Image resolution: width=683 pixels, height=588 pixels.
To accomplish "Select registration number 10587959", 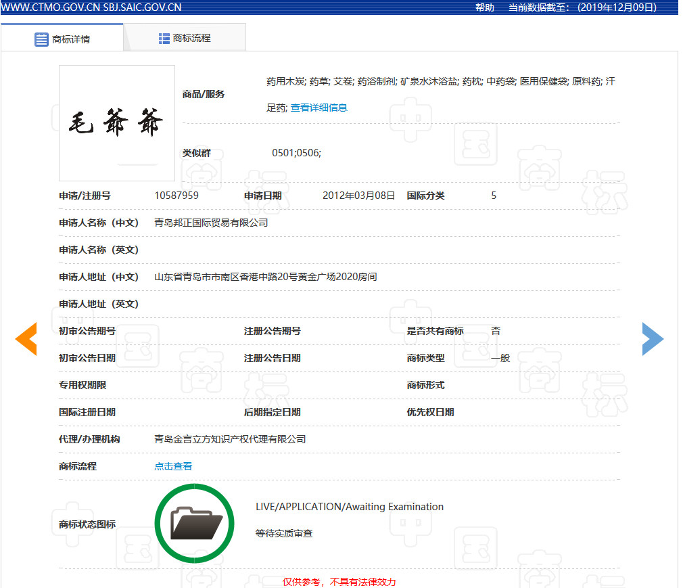I will point(176,196).
